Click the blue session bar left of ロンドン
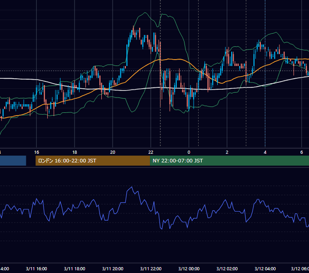 pyautogui.click(x=13, y=161)
